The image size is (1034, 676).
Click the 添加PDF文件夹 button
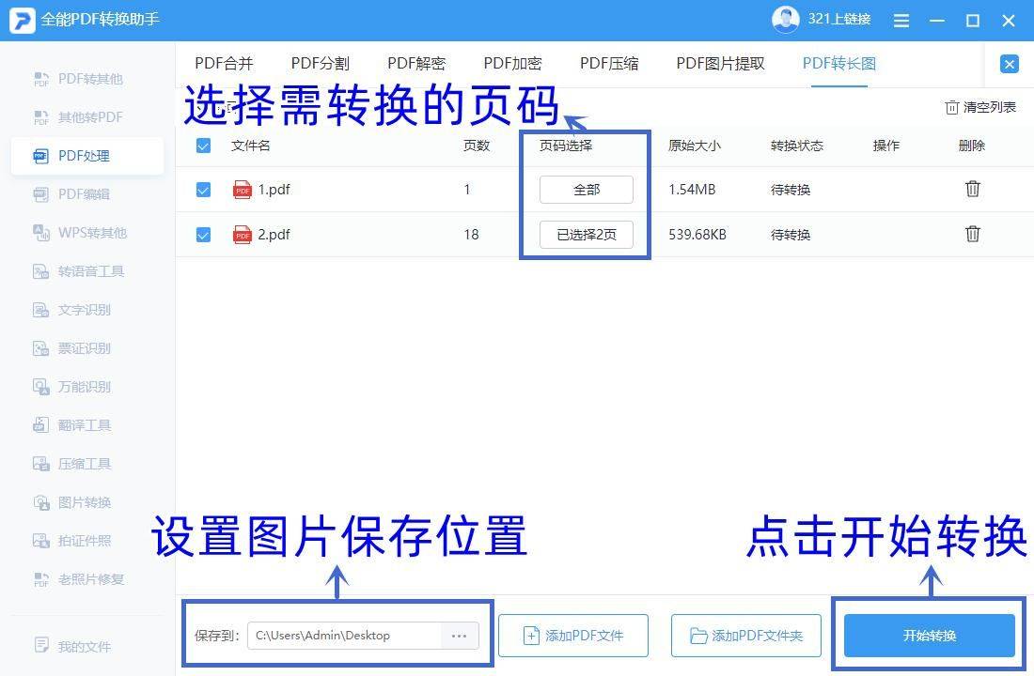click(x=745, y=636)
